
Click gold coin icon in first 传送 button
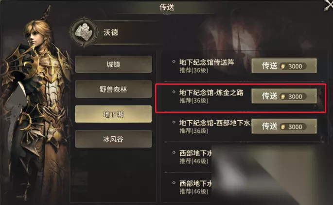[282, 66]
